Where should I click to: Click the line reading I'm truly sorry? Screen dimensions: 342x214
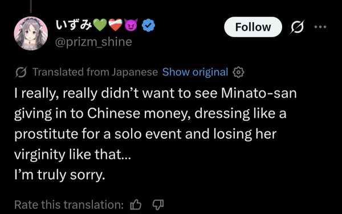point(59,175)
